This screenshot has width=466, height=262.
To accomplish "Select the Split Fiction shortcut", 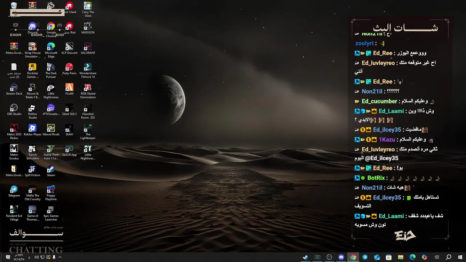I will pos(32,171).
